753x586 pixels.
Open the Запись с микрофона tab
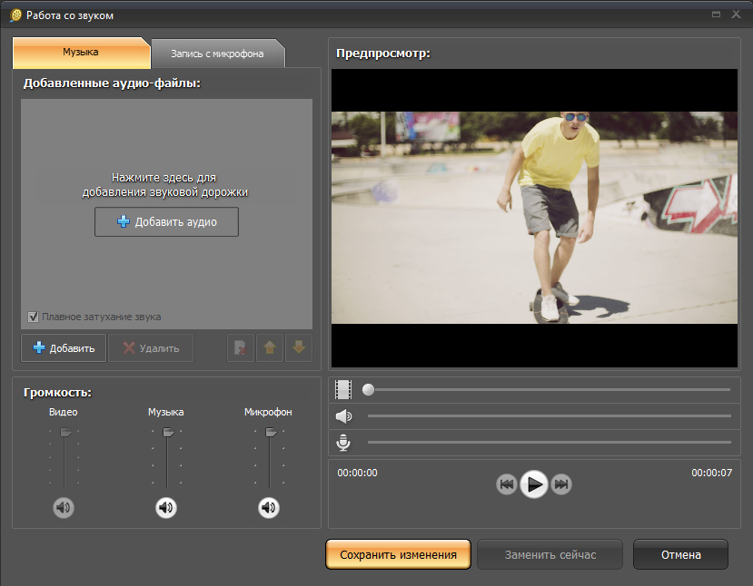point(218,54)
